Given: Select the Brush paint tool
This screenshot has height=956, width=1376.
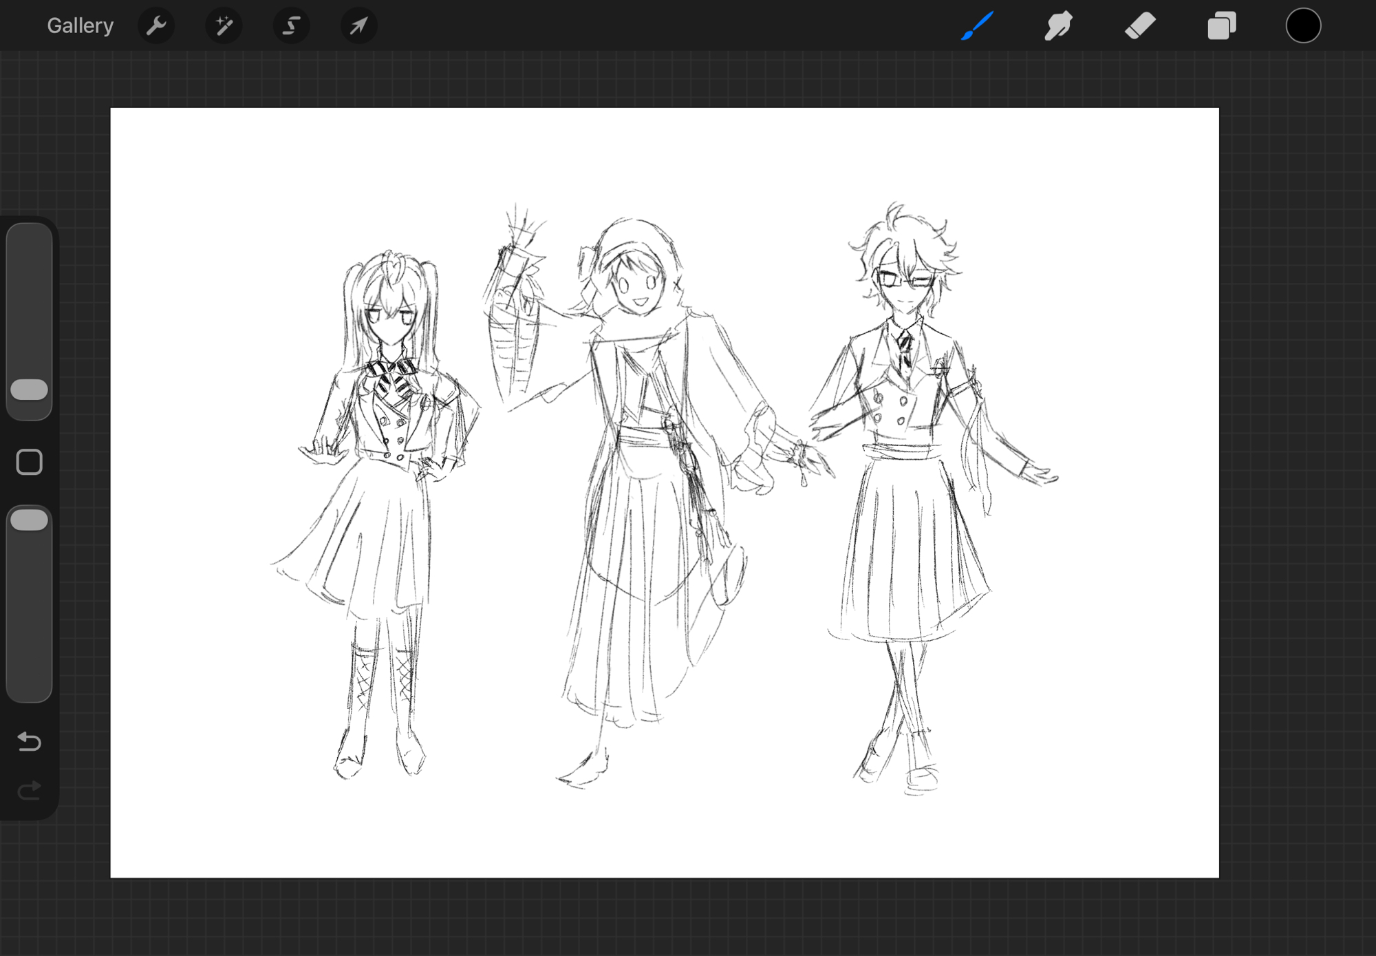Looking at the screenshot, I should pyautogui.click(x=977, y=26).
